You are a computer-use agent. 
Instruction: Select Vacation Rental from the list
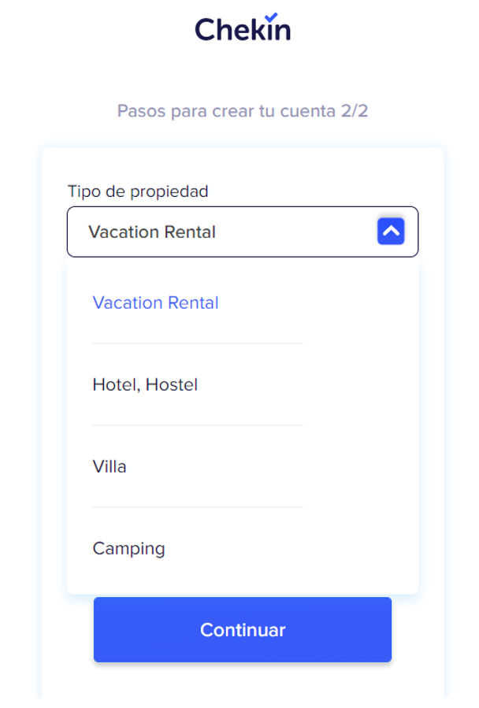(x=155, y=303)
